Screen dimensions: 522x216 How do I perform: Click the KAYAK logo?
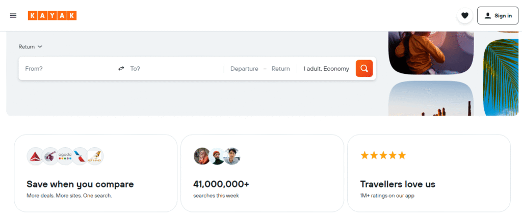[x=52, y=15]
